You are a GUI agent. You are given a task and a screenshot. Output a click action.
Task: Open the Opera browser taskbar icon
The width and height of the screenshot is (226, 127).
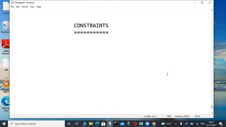click(x=135, y=124)
